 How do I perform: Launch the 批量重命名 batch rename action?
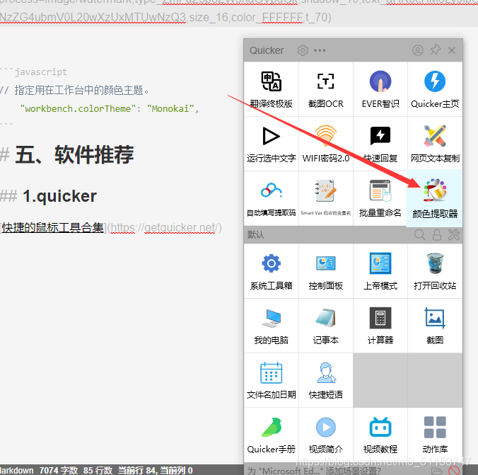[x=380, y=198]
